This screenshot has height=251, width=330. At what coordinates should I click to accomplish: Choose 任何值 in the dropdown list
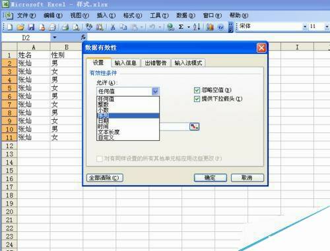pos(128,99)
